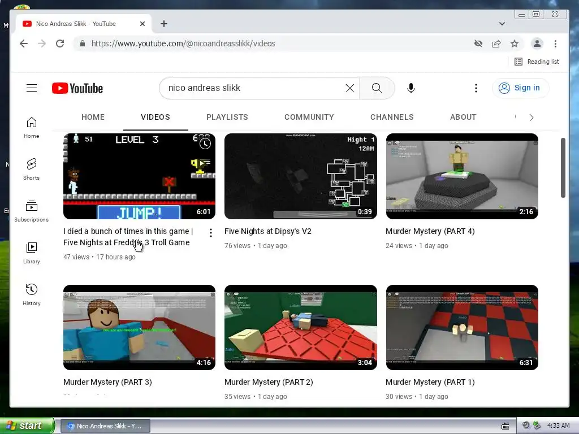Click the Nico Andreas Slikk taskbar button
Image resolution: width=579 pixels, height=434 pixels.
105,426
